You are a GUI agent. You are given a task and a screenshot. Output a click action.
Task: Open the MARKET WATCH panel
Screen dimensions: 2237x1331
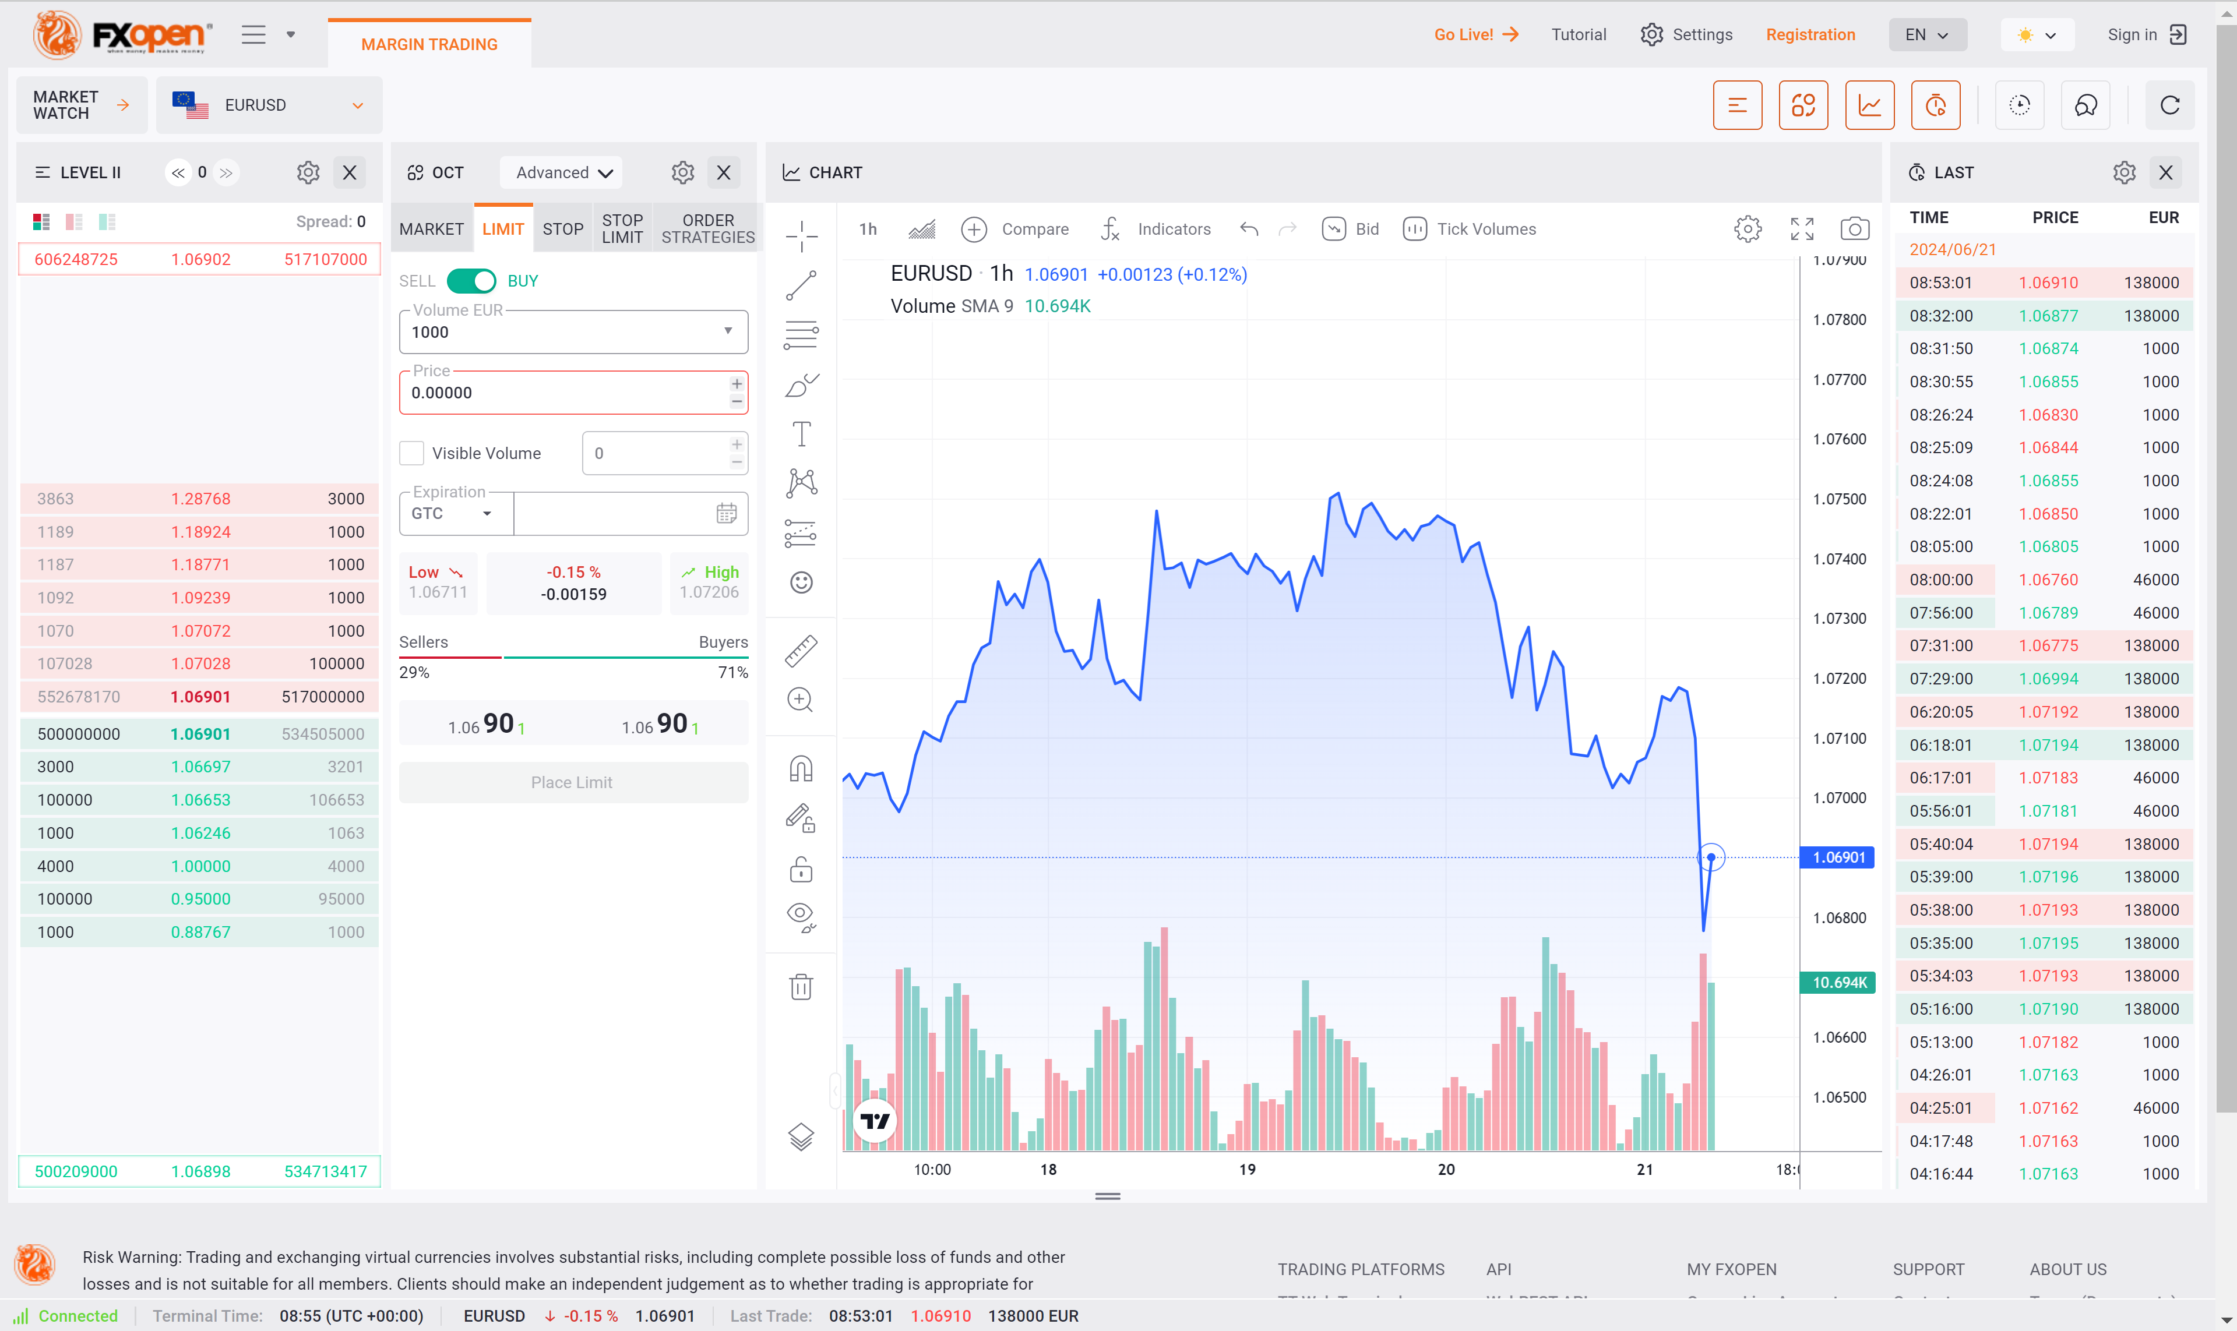coord(82,105)
